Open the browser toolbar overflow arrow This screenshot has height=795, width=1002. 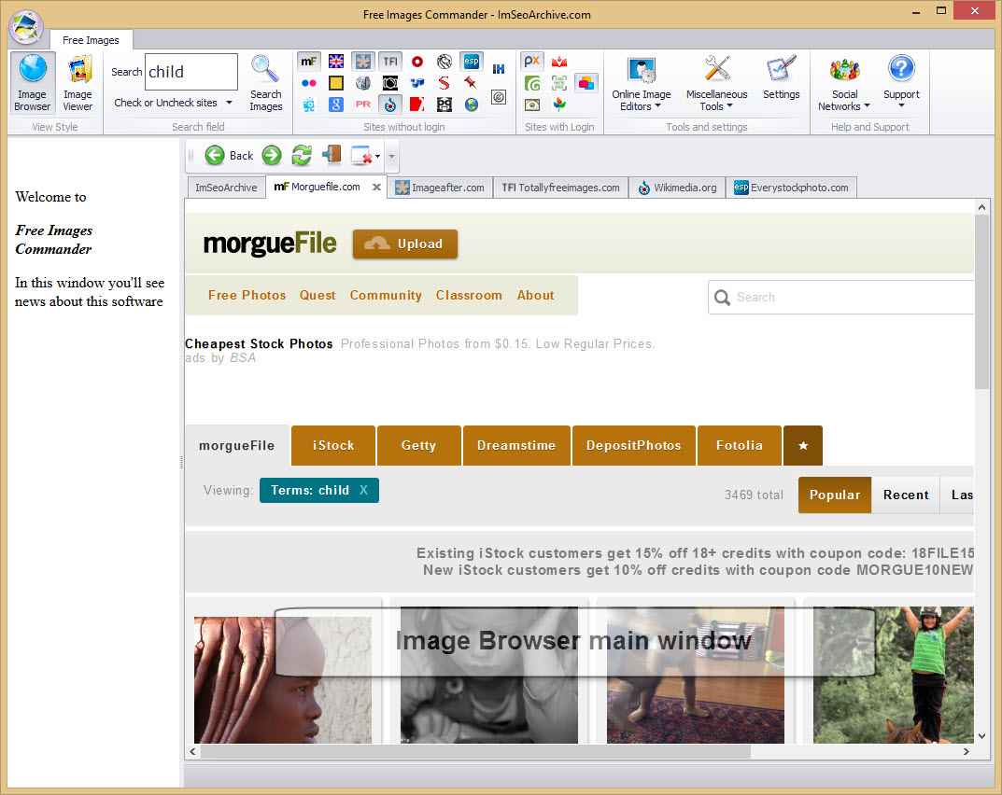click(391, 156)
